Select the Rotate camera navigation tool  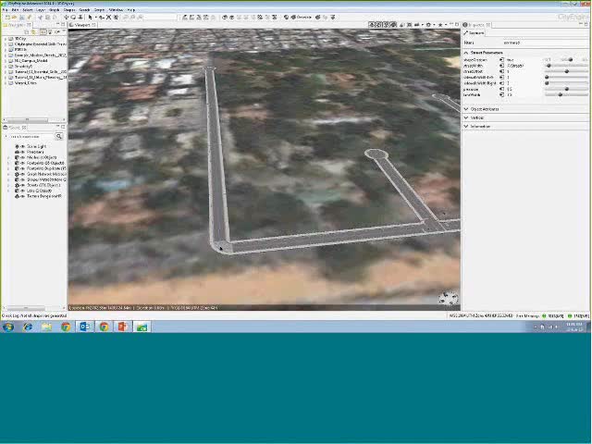click(73, 17)
